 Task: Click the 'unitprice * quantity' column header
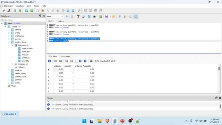click(83, 66)
